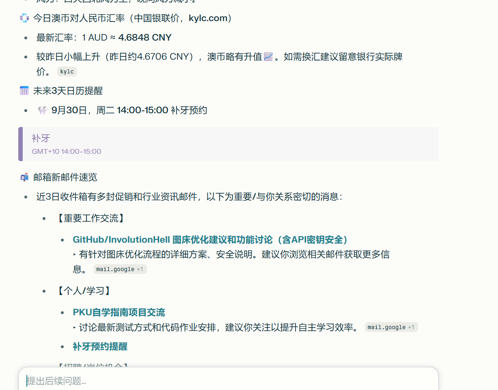Click the 【个人/学习】 section heading
This screenshot has width=498, height=390.
(82, 291)
